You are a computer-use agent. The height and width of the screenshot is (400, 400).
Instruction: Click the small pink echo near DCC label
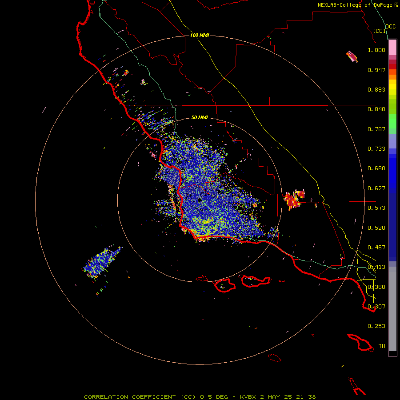[x=352, y=56]
